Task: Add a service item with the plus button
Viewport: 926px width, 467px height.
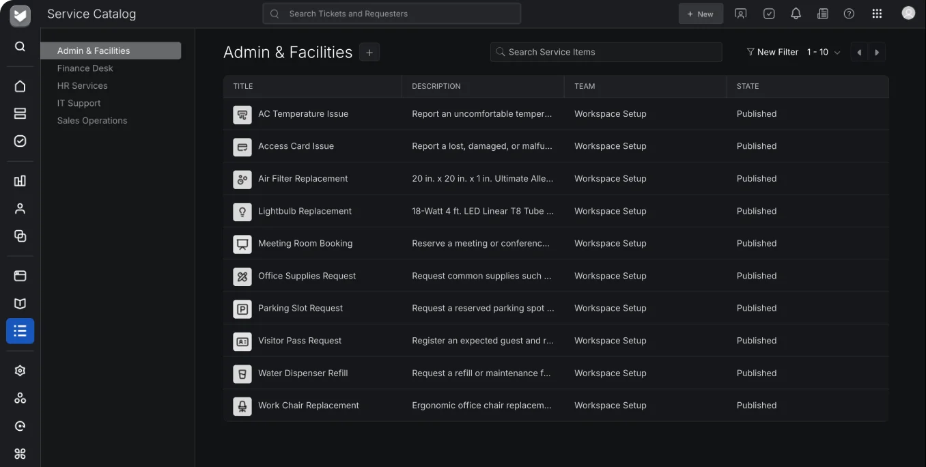Action: pyautogui.click(x=369, y=53)
